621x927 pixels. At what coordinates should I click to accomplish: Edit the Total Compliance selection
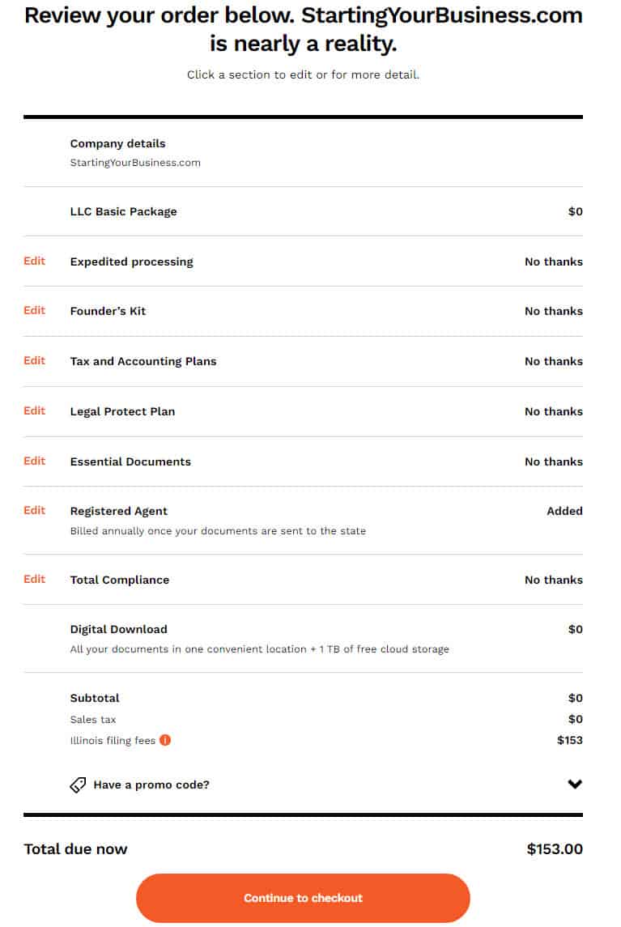click(33, 579)
